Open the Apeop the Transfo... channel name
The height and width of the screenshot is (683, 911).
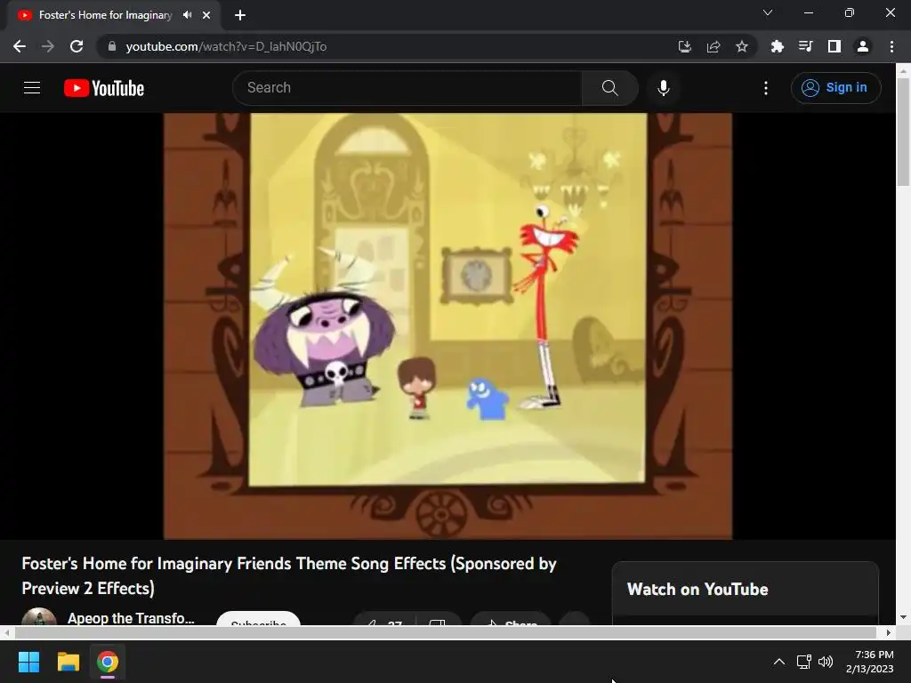[x=131, y=618]
